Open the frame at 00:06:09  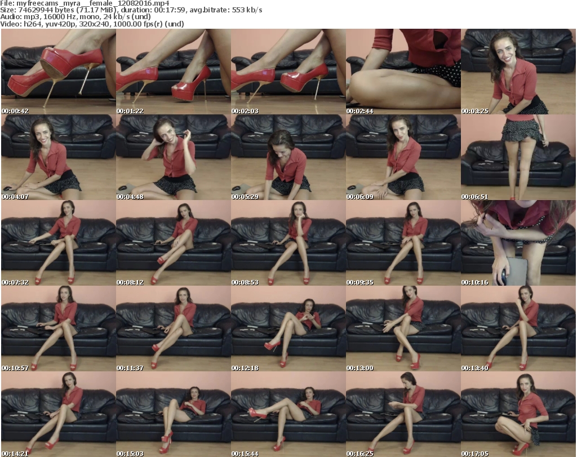[x=403, y=157]
